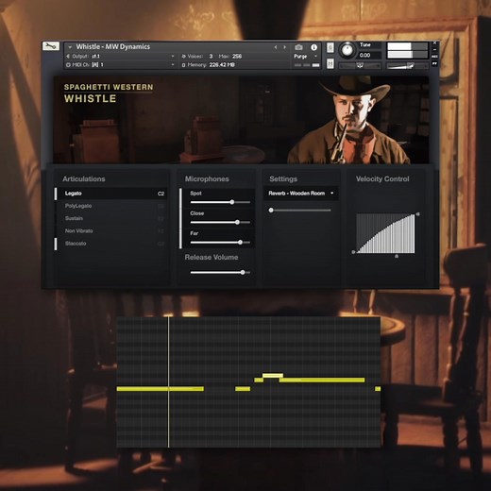The image size is (491, 491).
Task: Toggle the Spot microphone label
Action: click(x=195, y=194)
